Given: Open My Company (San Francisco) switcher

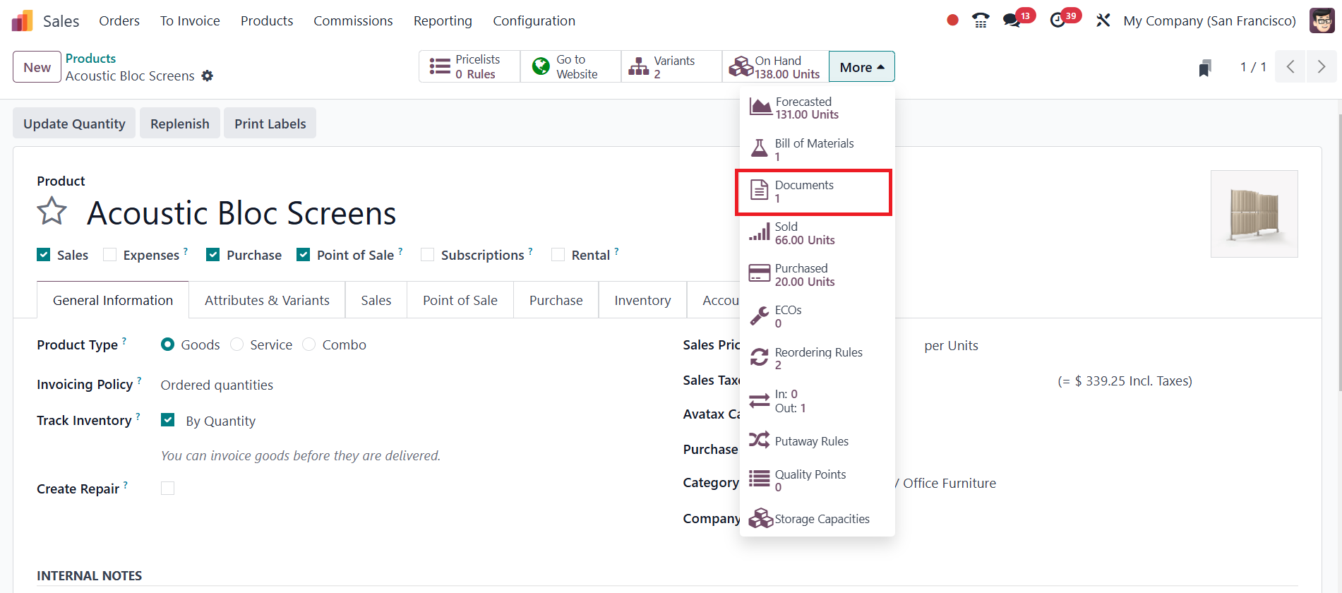Looking at the screenshot, I should coord(1209,20).
